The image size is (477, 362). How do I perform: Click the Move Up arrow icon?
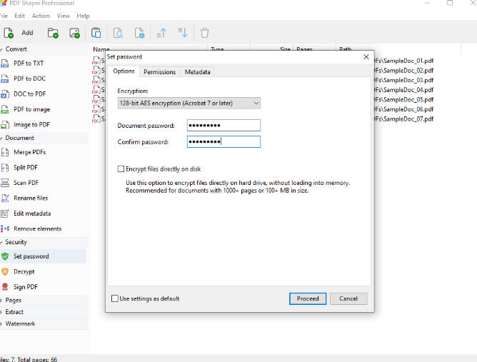click(161, 33)
